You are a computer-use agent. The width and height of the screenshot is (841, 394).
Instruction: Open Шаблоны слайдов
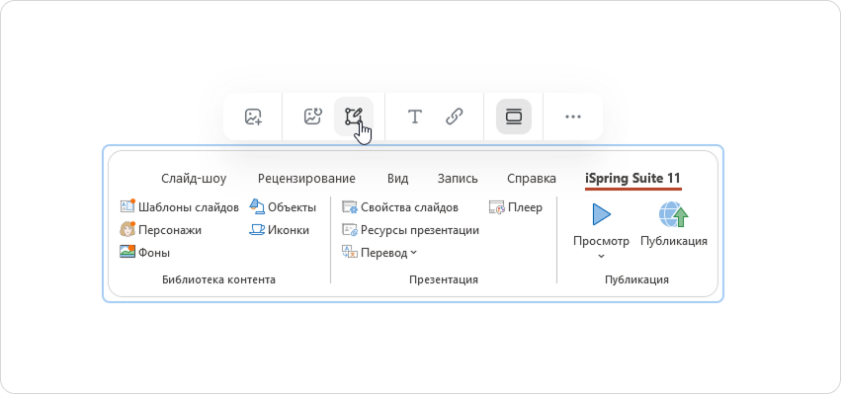point(179,207)
